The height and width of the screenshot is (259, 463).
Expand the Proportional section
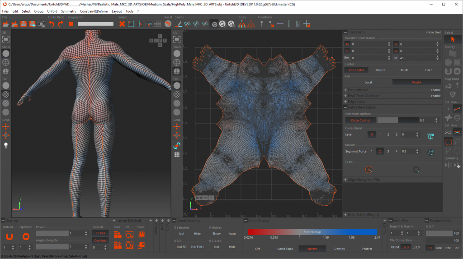pos(345,90)
